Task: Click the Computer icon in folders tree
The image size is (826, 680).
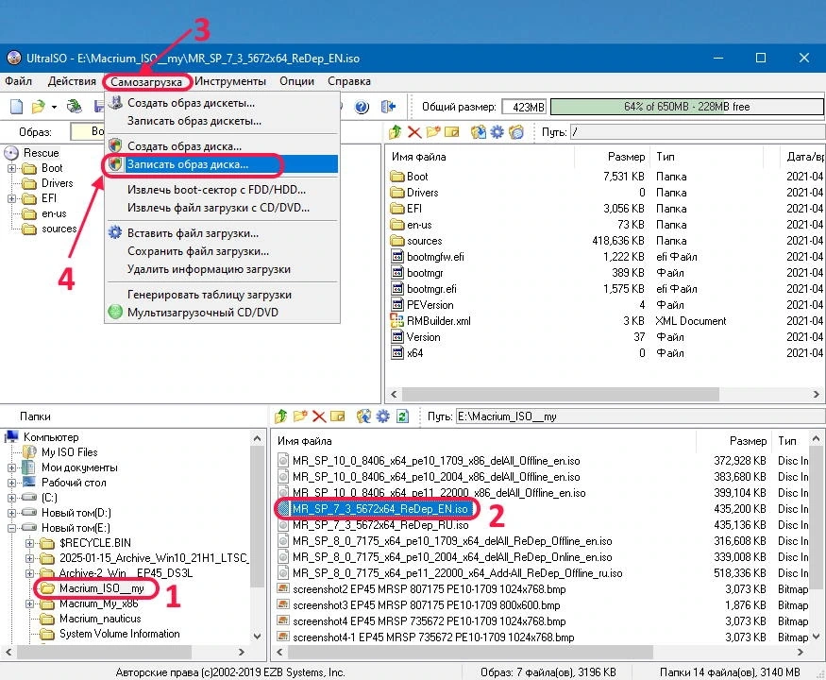Action: [x=11, y=437]
